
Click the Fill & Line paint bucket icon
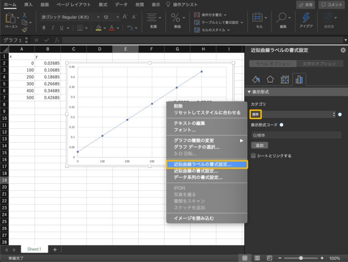click(x=256, y=80)
